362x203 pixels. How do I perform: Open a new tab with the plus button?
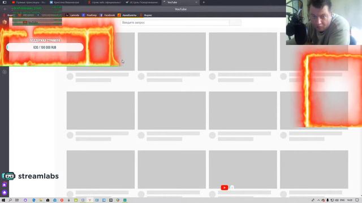point(204,2)
